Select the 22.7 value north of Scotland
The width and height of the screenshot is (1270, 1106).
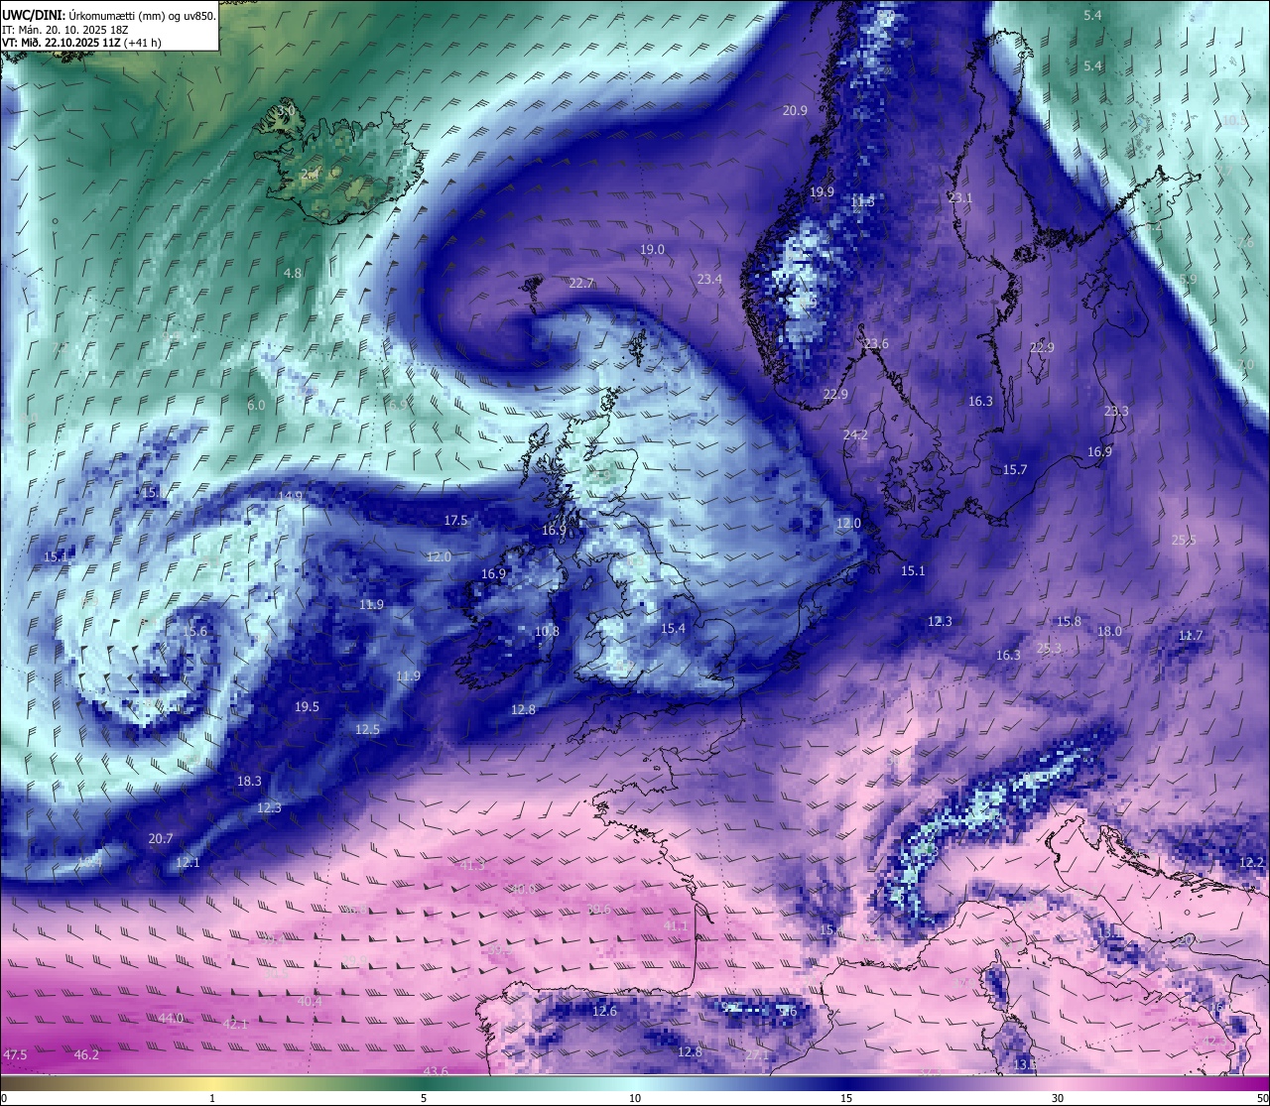[x=581, y=284]
